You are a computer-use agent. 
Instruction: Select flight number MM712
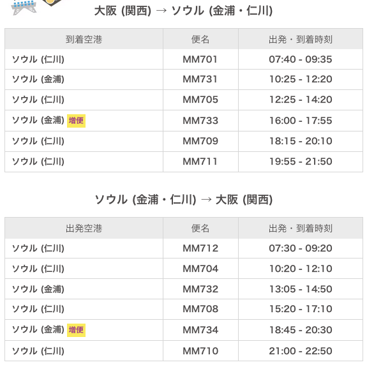pos(200,248)
